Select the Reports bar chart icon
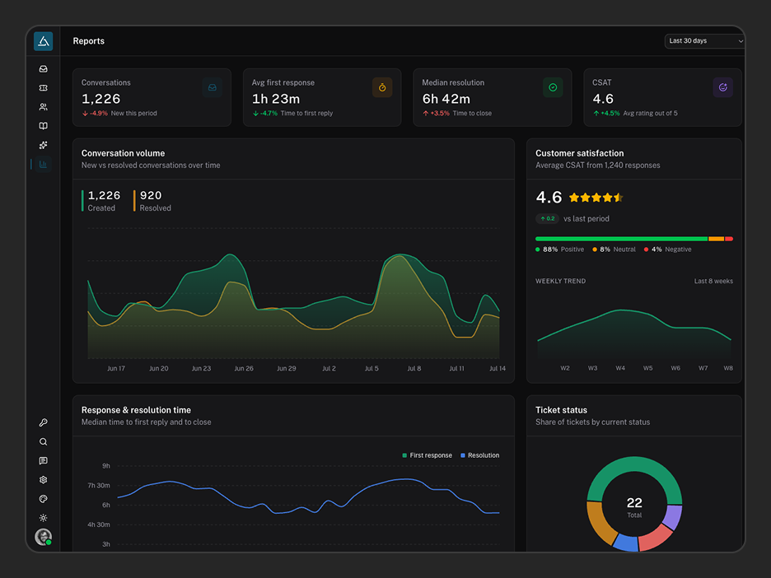 44,164
